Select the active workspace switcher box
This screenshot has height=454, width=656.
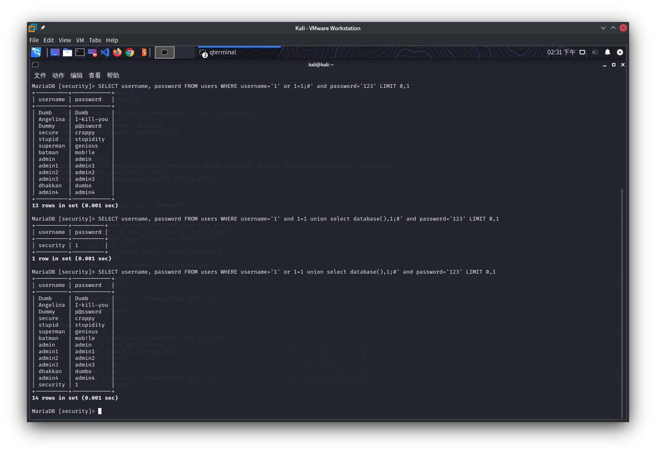pyautogui.click(x=164, y=52)
